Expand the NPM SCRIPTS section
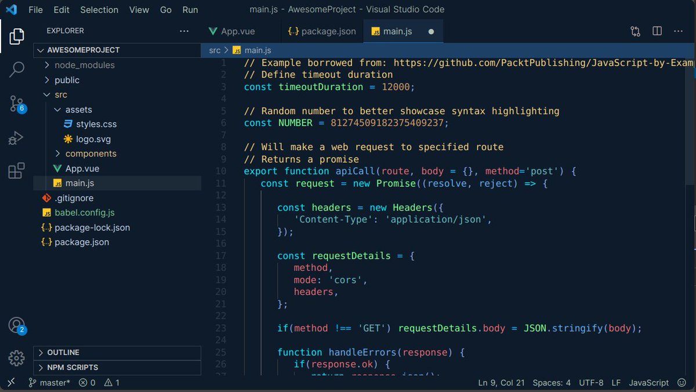 [x=117, y=368]
